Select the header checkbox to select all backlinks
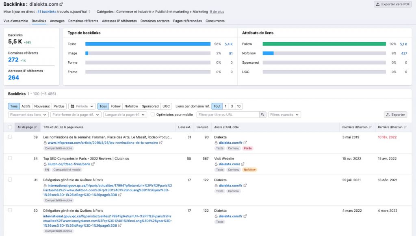This screenshot has width=416, height=236. (10, 127)
